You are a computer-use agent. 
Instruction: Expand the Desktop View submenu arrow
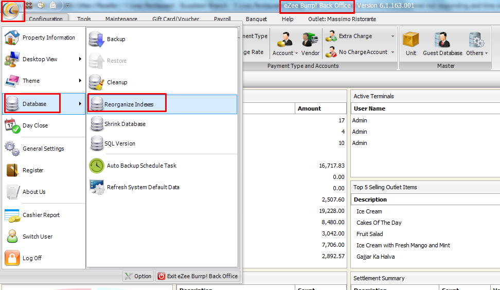click(80, 59)
